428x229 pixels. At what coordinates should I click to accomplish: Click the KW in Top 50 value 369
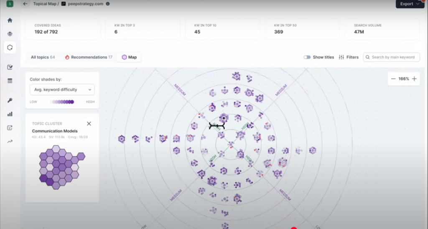tap(278, 32)
